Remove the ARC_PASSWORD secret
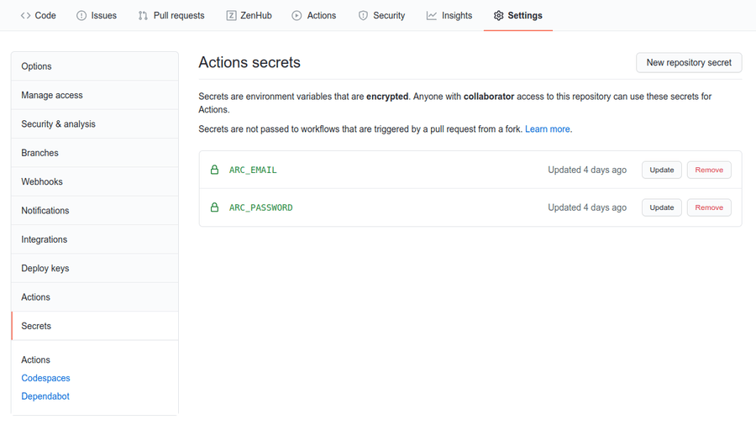The width and height of the screenshot is (756, 425). pos(709,207)
